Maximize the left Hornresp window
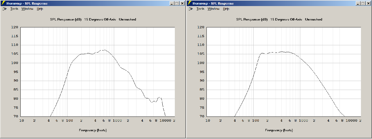The image size is (372, 139). (x=176, y=3)
